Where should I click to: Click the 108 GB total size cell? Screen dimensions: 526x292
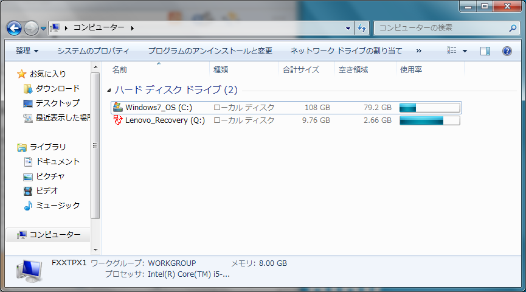point(317,108)
